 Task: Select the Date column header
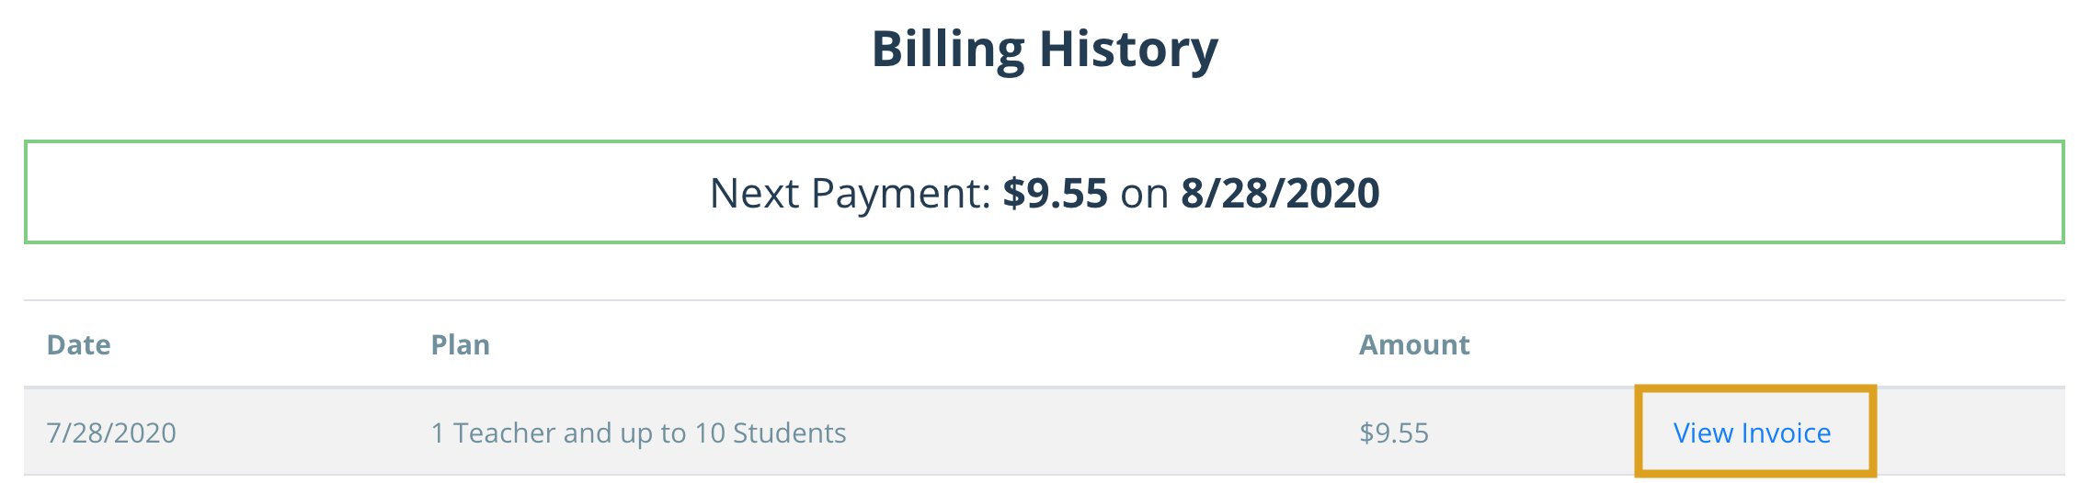point(79,344)
